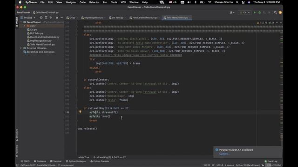Click the 4 spaces indent setting
Image resolution: width=298 pixels, height=167 pixels.
coord(230,165)
